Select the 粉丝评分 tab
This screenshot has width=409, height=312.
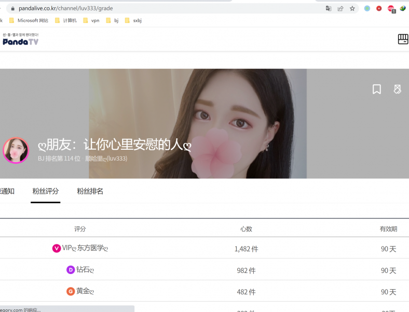tap(46, 191)
